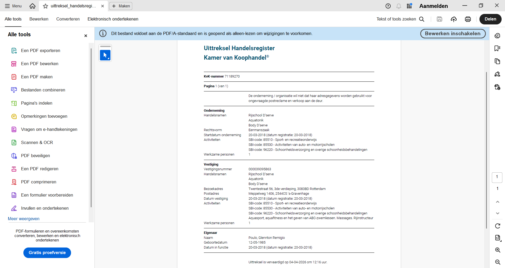This screenshot has height=268, width=505.
Task: Click the zoom in magnifier icon
Action: [x=497, y=250]
